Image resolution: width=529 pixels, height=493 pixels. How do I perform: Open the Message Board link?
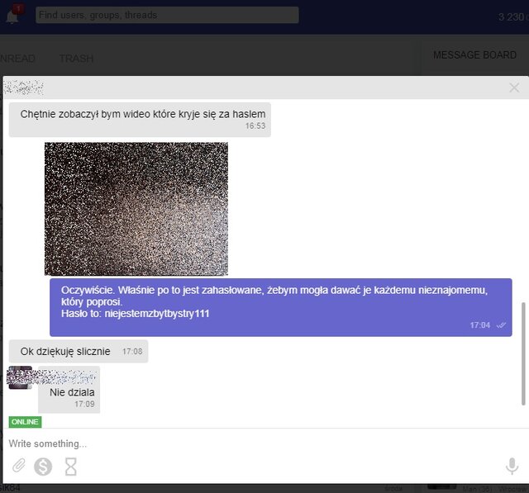pyautogui.click(x=474, y=55)
